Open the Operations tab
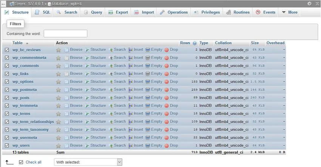Viewport: 321px width, 167px height. click(x=174, y=12)
